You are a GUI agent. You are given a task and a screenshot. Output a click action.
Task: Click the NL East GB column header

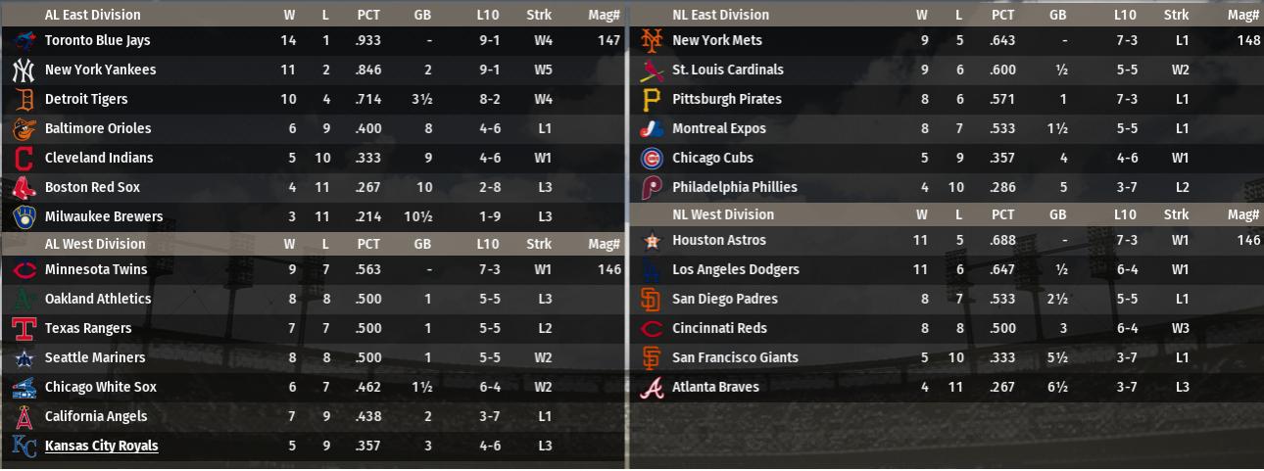pyautogui.click(x=1057, y=15)
